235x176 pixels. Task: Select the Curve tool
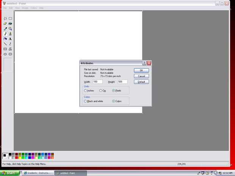click(10, 44)
